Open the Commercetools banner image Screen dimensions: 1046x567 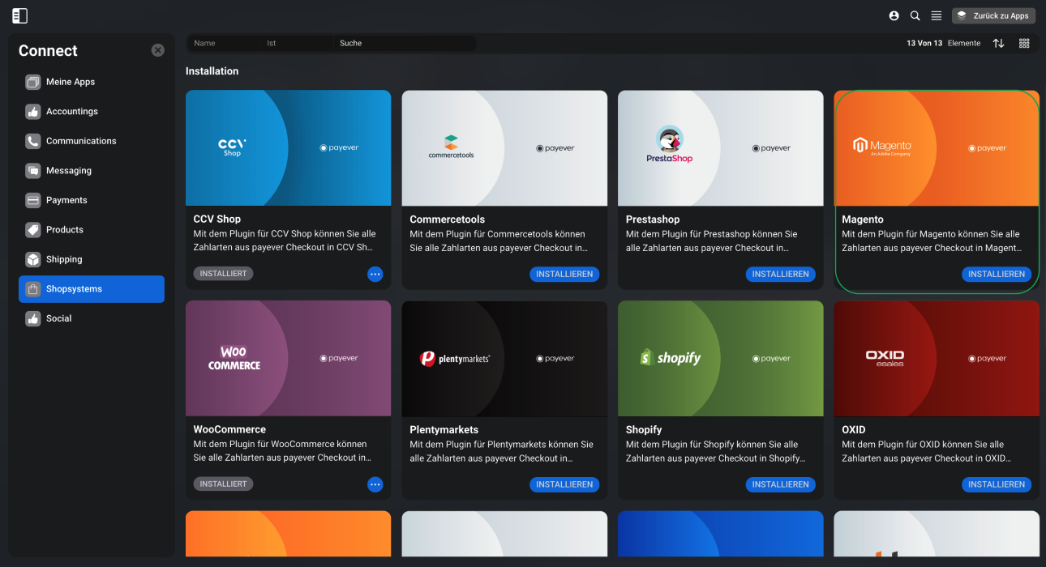click(x=504, y=147)
